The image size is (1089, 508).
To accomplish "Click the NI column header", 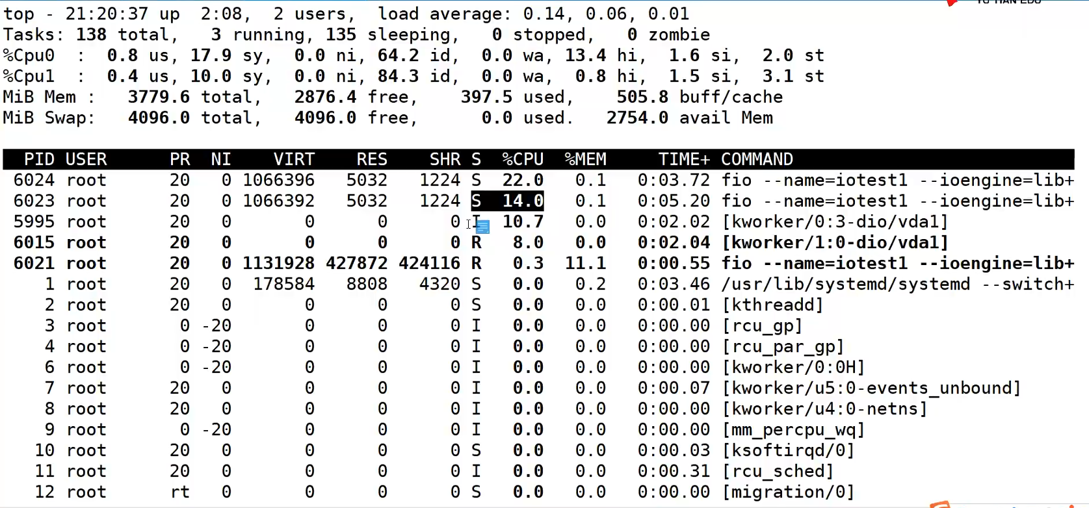I will (x=221, y=159).
